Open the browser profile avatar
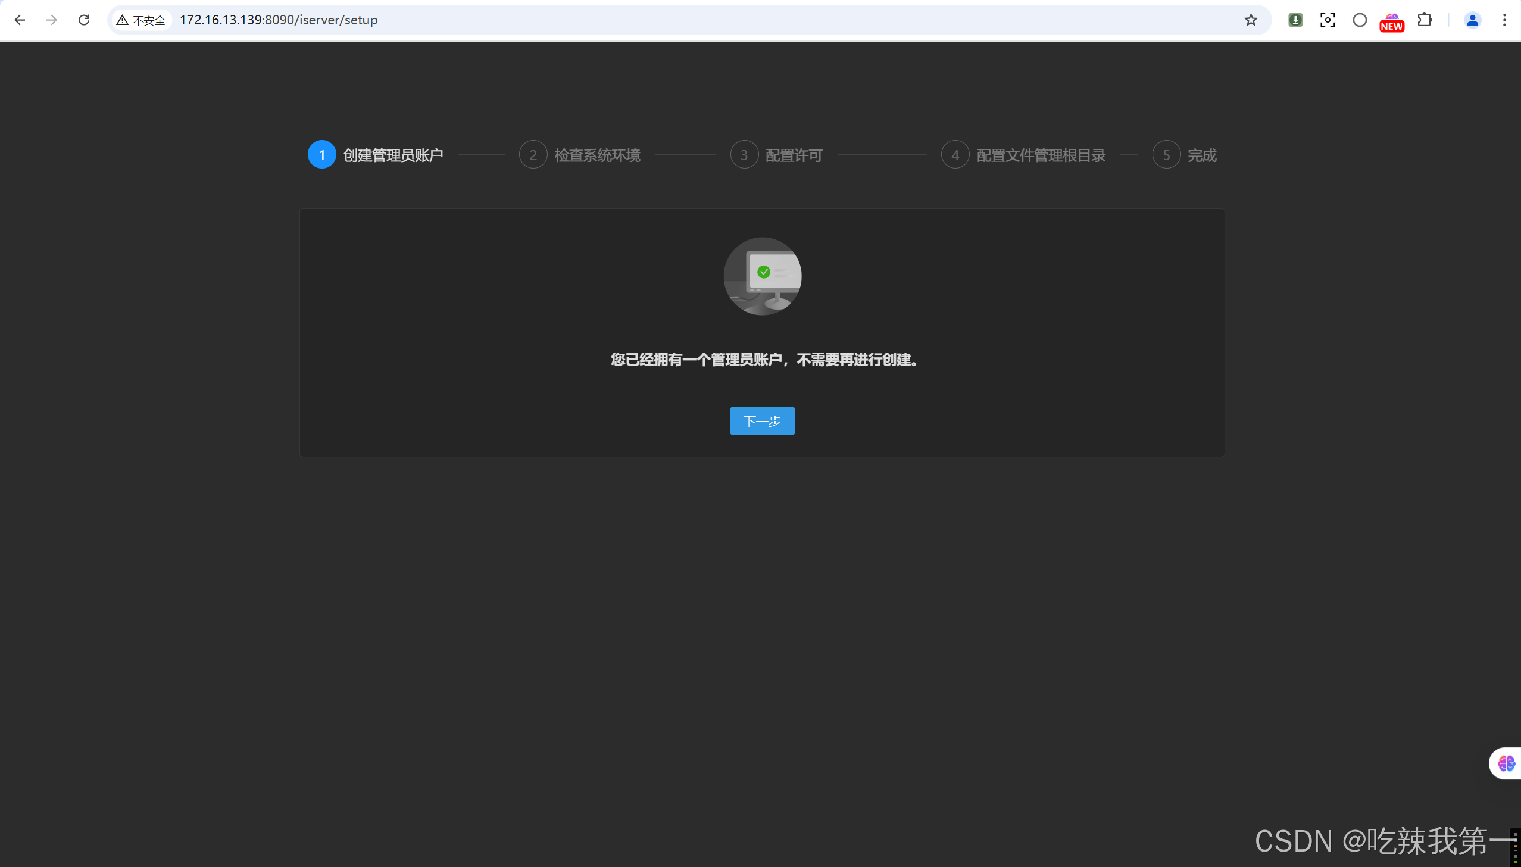This screenshot has width=1521, height=867. (1472, 20)
